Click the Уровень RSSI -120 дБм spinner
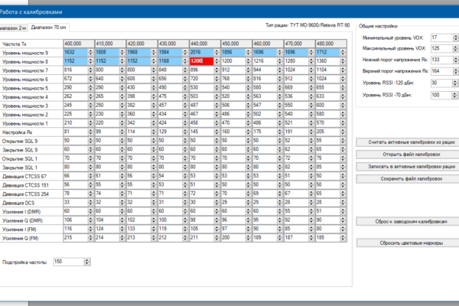This screenshot has width=459, height=306. click(456, 83)
